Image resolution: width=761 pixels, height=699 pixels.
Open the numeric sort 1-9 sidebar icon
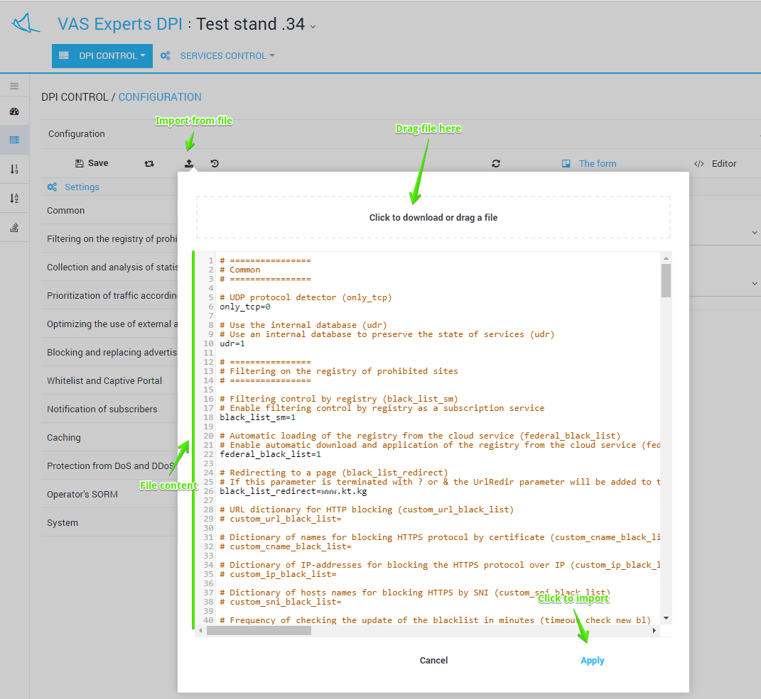14,169
